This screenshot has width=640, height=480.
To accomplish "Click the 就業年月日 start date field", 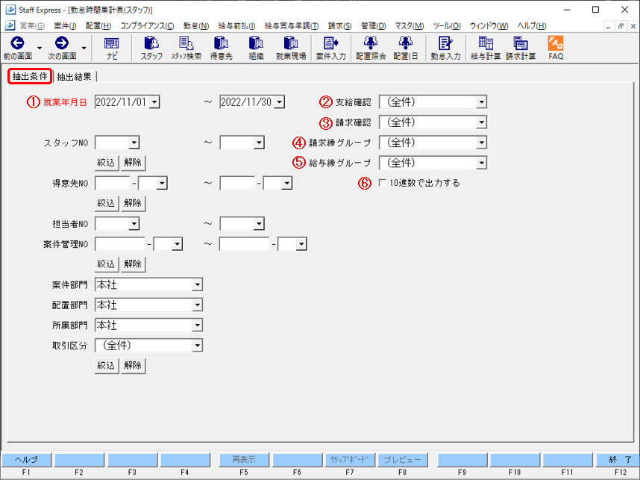I will (x=122, y=102).
